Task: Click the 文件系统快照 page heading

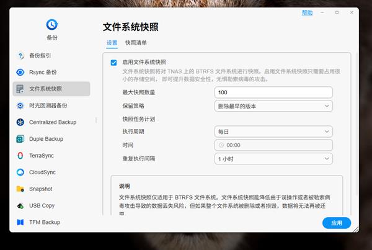Action: click(130, 27)
